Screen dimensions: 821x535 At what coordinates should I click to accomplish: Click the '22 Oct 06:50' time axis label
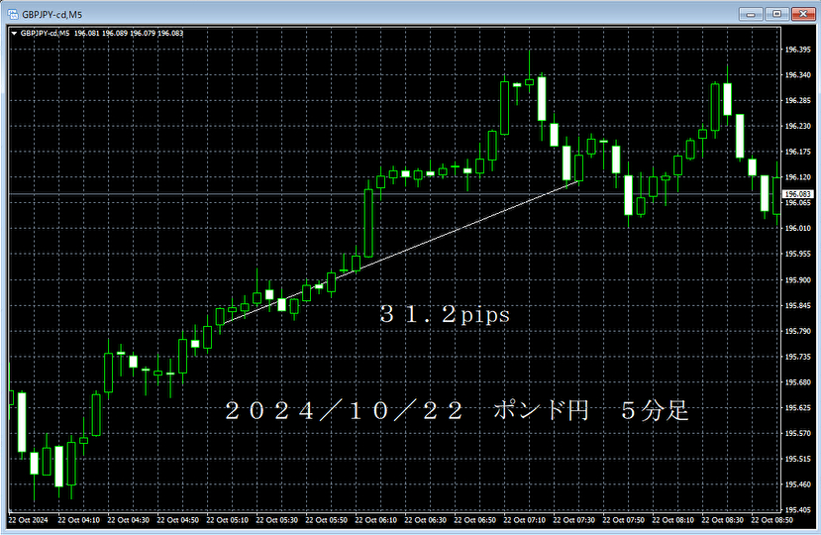(475, 520)
